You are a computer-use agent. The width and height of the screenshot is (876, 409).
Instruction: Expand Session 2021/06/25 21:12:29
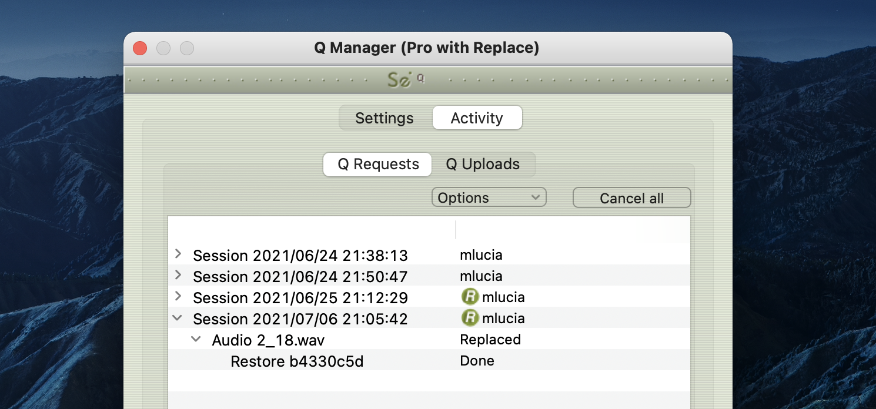(x=178, y=297)
